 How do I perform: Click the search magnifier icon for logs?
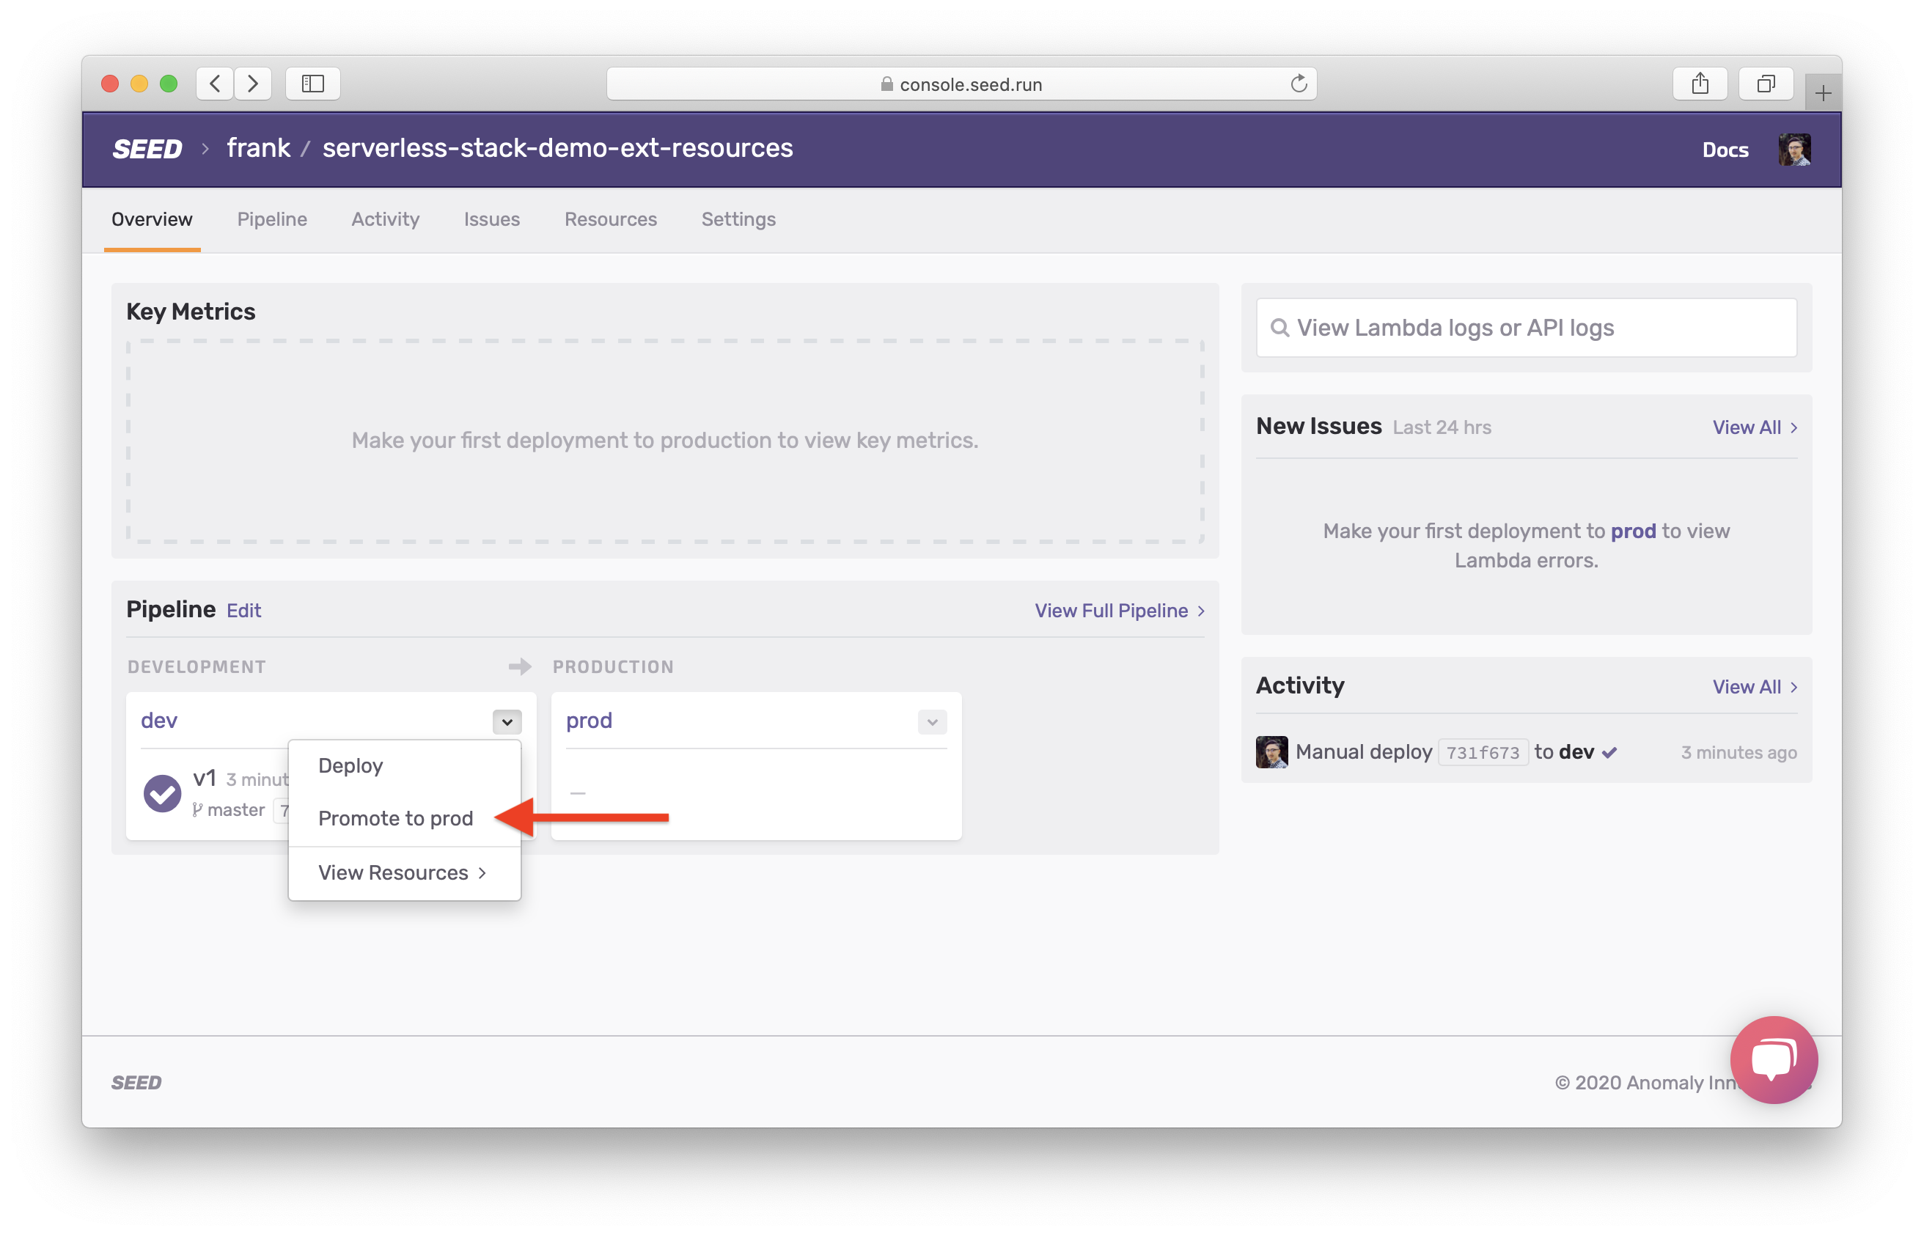click(1279, 326)
